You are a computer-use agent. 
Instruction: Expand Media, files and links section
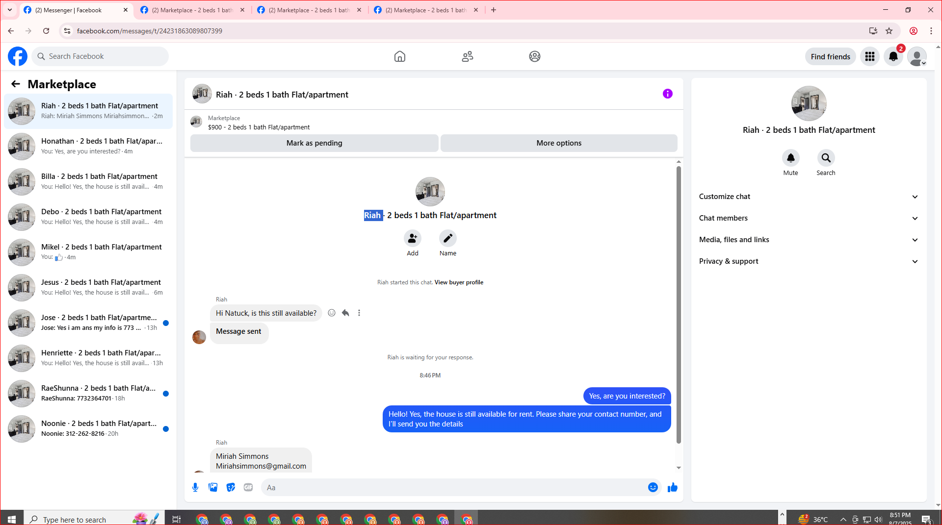coord(809,240)
